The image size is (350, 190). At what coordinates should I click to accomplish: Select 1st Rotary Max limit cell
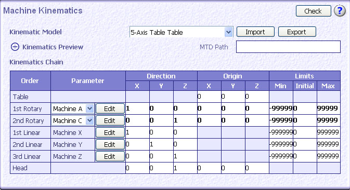(329, 108)
